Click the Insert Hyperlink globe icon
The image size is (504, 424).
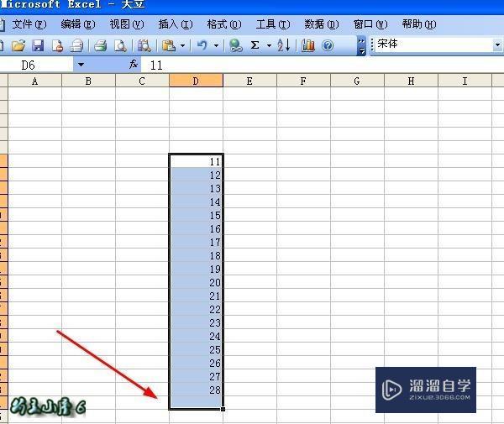(x=235, y=45)
